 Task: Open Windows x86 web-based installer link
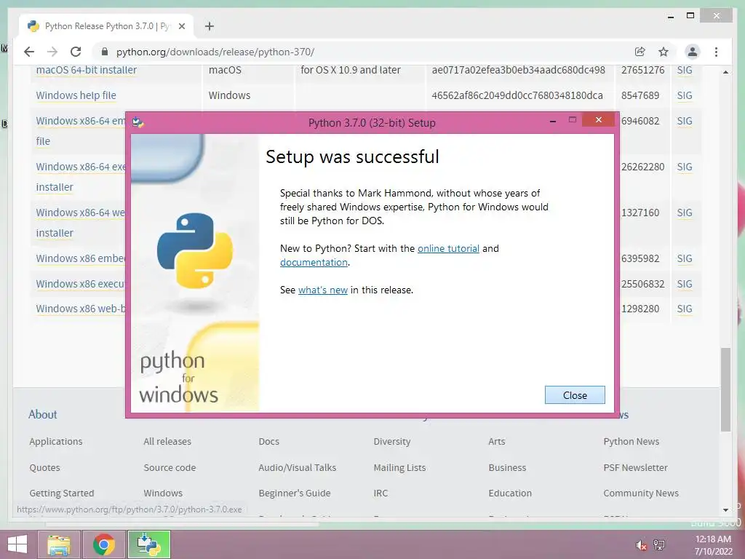pos(80,309)
